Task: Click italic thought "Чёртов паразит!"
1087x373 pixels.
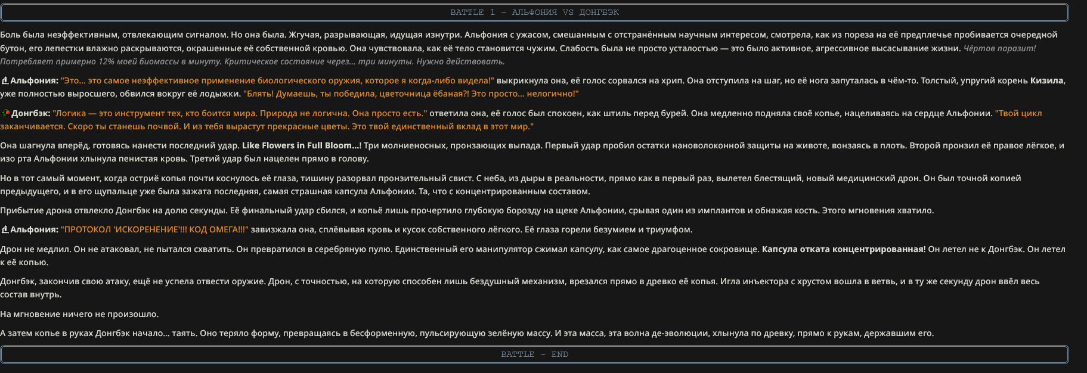Action: pos(999,48)
